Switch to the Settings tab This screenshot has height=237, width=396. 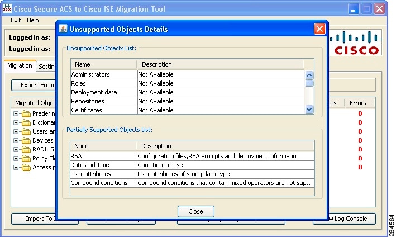click(46, 67)
